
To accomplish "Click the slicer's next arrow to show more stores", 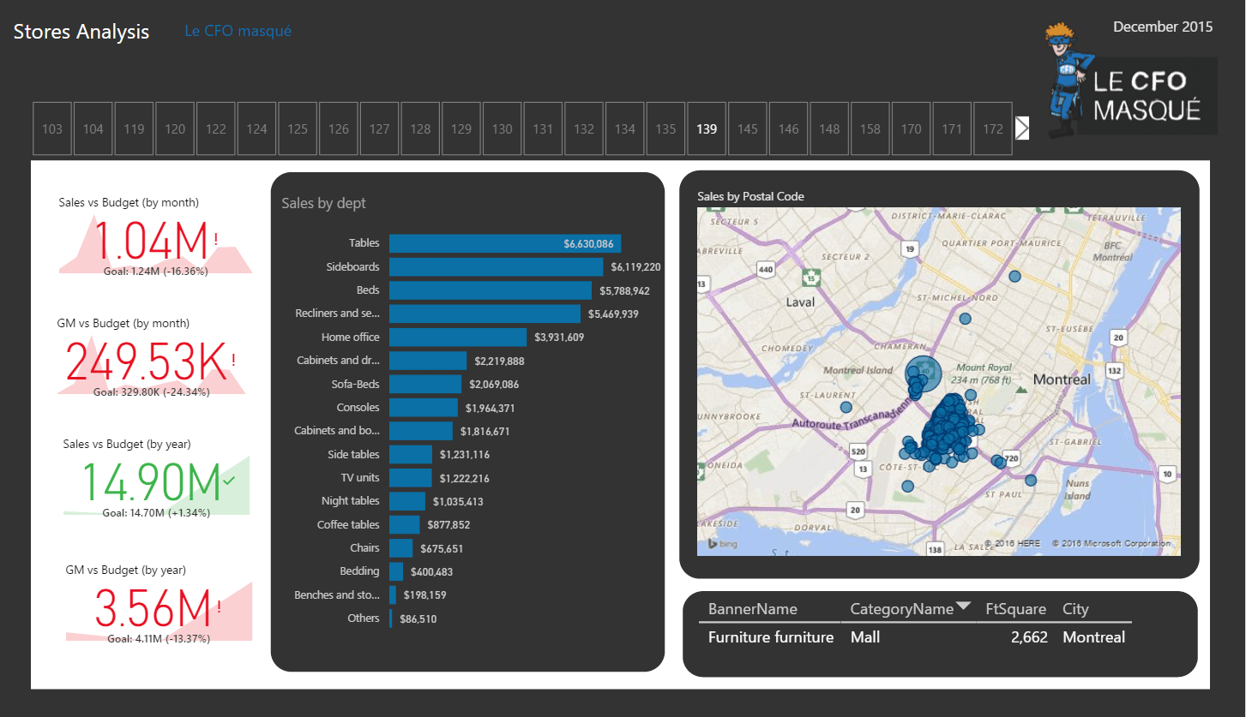I will pyautogui.click(x=1021, y=128).
